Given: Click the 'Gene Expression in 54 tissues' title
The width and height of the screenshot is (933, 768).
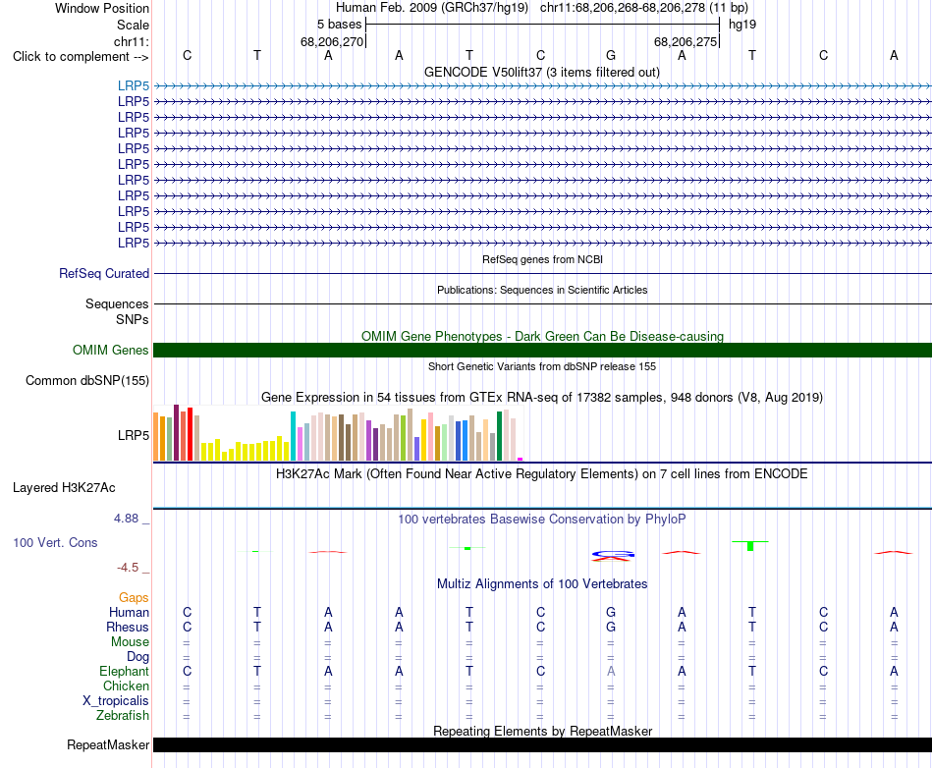Looking at the screenshot, I should [x=541, y=398].
